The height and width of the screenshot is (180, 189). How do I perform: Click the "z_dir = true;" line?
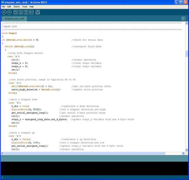point(20,106)
